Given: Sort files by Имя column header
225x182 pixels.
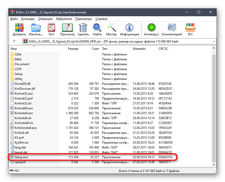Looking at the screenshot, I should 34,49.
